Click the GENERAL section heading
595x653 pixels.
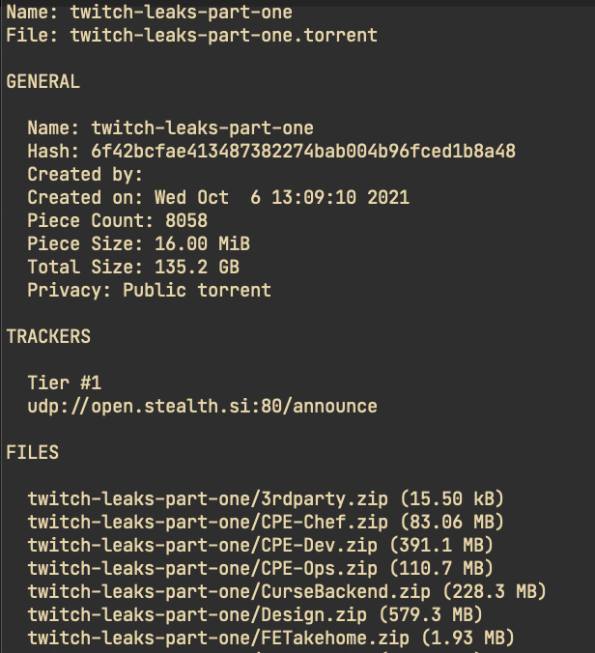(43, 82)
